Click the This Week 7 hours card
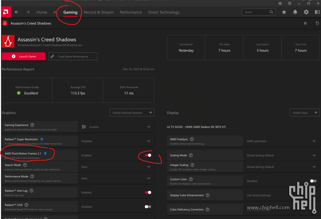The image size is (321, 219). 224,48
